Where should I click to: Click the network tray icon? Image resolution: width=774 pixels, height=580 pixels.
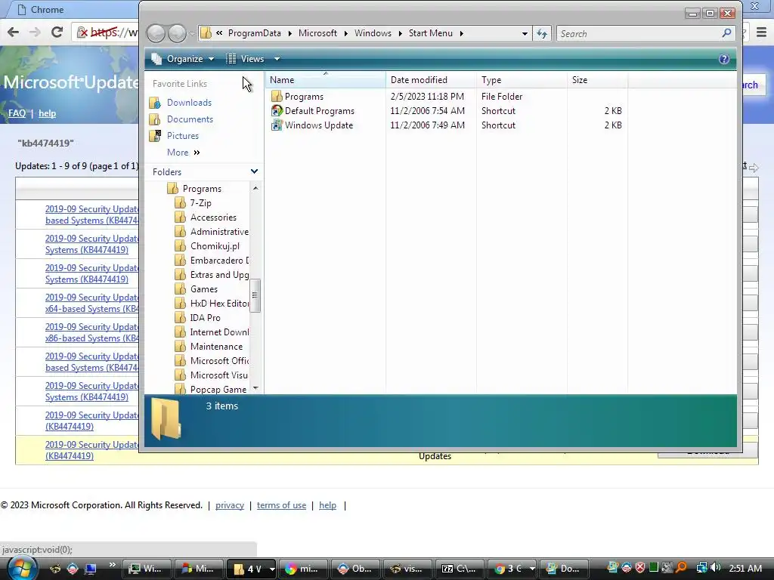pos(701,568)
